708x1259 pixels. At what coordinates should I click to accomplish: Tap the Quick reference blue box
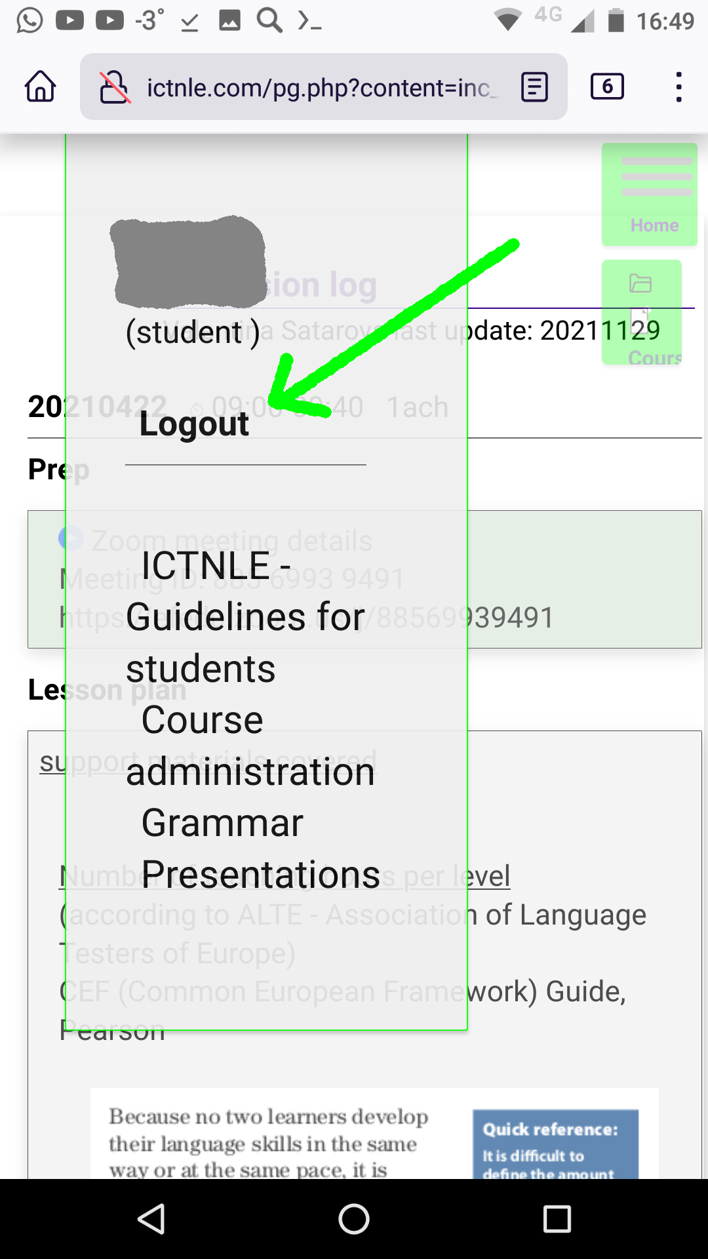pos(555,1144)
